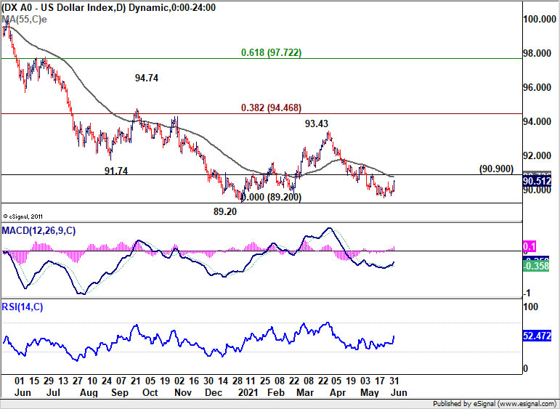
Task: Click the 98.000 price axis label
Action: (x=537, y=53)
